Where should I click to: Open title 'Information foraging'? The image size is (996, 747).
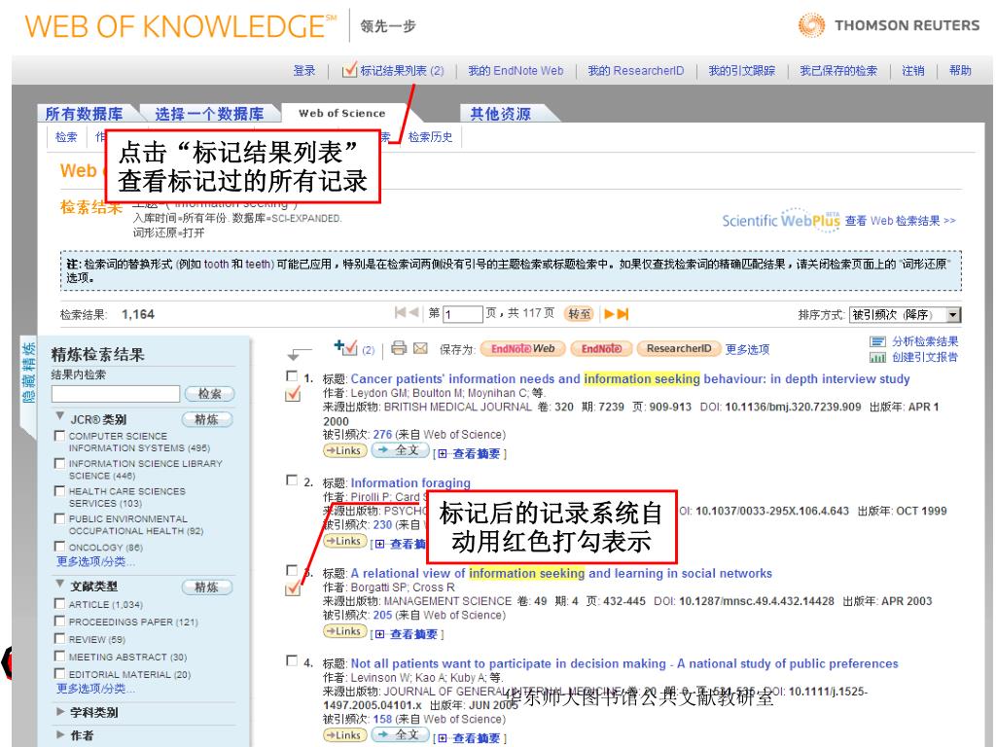coord(410,482)
